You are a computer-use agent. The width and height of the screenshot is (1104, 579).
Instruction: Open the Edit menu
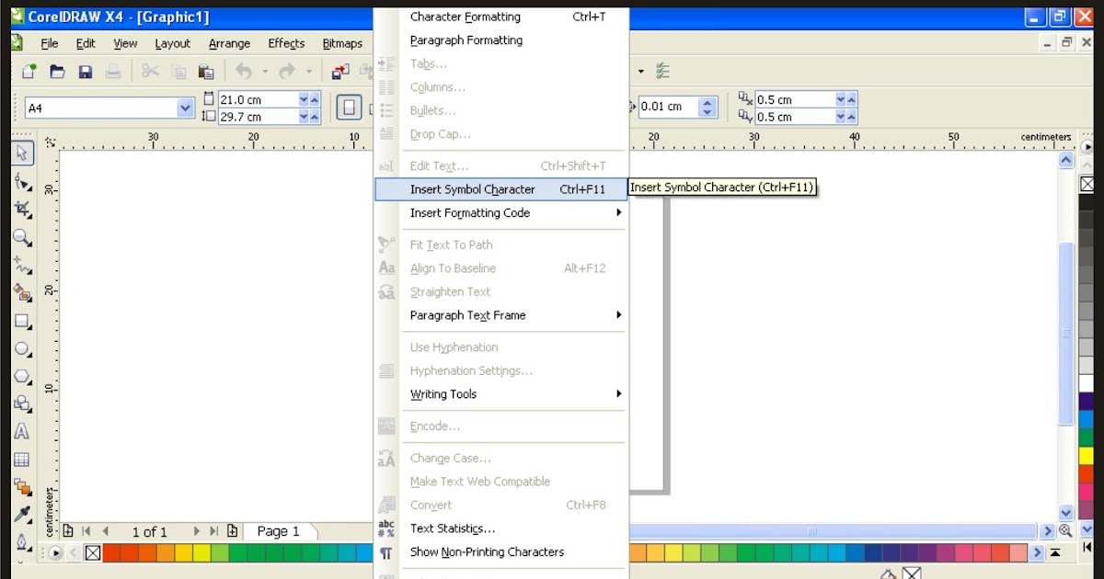pos(86,43)
